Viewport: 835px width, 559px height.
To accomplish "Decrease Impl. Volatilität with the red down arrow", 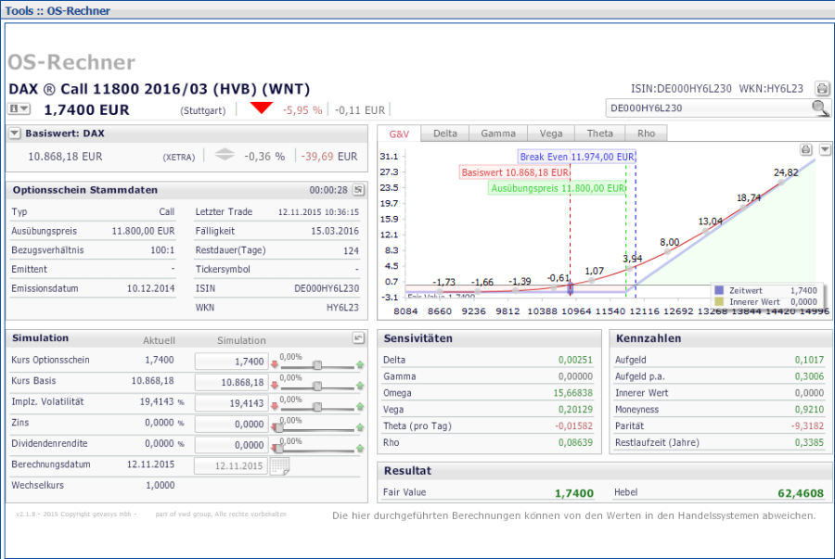I will point(276,407).
